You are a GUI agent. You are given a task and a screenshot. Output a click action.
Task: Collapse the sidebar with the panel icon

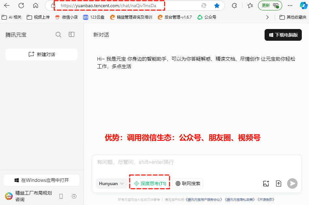point(72,35)
